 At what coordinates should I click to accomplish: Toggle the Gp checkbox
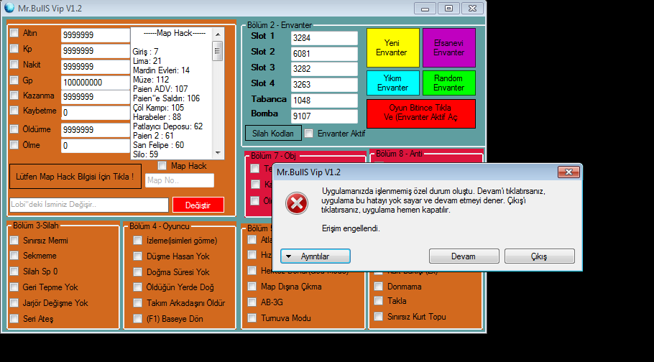14,80
